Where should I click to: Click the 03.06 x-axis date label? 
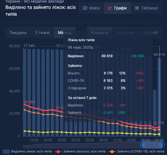click(x=131, y=140)
